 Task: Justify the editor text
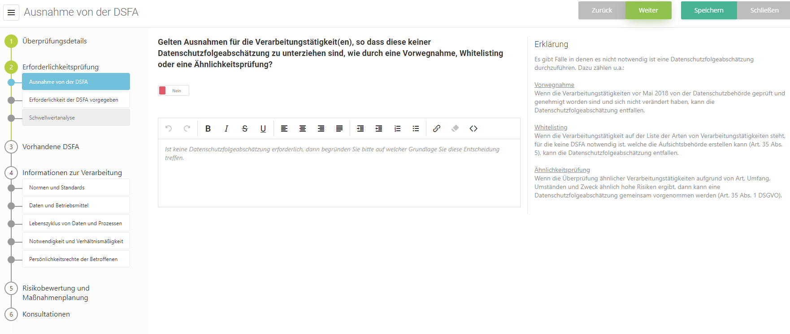(x=339, y=128)
